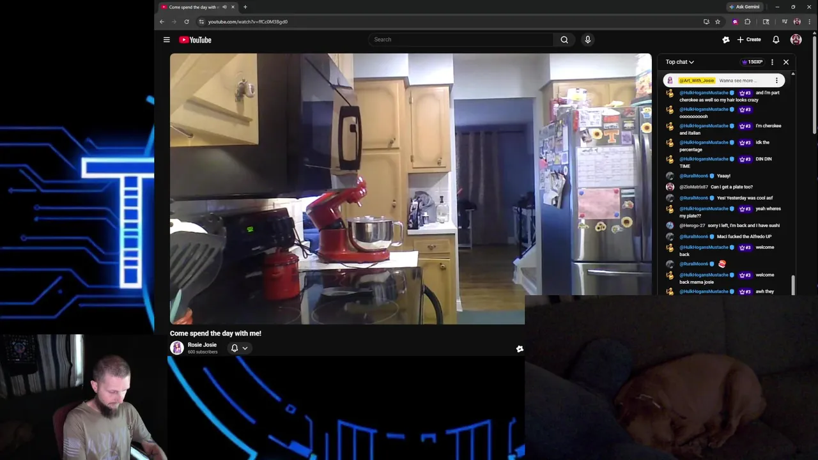
Task: Open the YouTube account avatar menu
Action: (796, 40)
